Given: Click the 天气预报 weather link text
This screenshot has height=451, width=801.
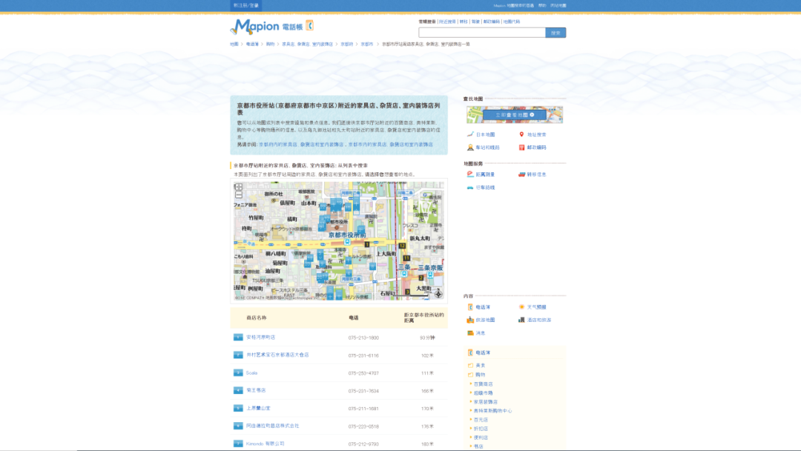Looking at the screenshot, I should (537, 307).
